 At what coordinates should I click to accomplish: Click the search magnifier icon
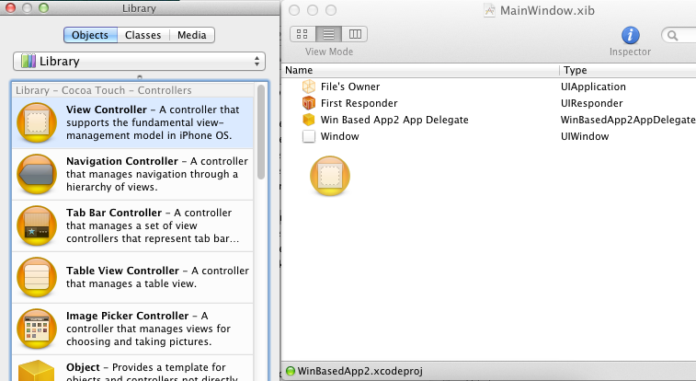(672, 36)
